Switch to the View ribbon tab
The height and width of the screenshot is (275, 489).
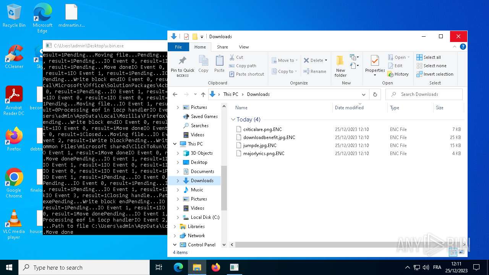click(244, 47)
